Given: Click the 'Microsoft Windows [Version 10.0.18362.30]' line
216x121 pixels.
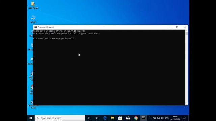Looking at the screenshot, I should pyautogui.click(x=59, y=31).
